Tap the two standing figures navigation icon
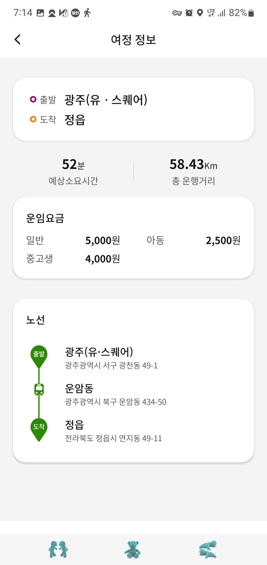This screenshot has height=565, width=267. [x=58, y=550]
